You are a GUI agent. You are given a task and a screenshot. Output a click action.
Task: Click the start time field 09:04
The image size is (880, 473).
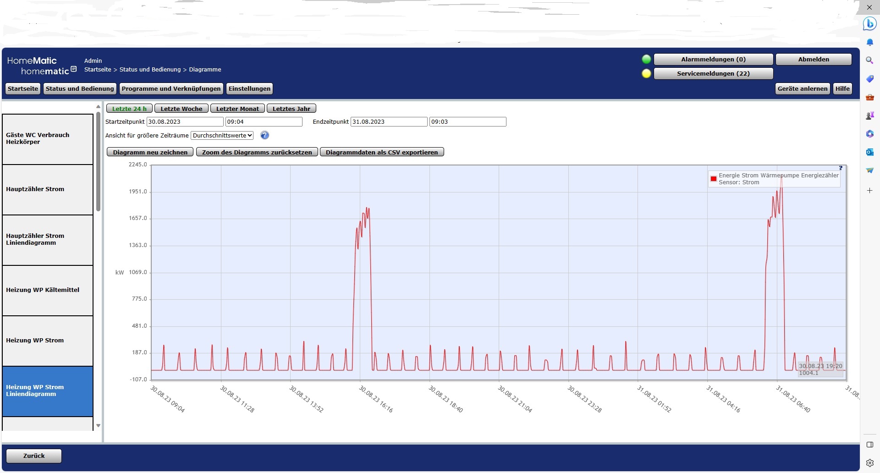point(264,121)
